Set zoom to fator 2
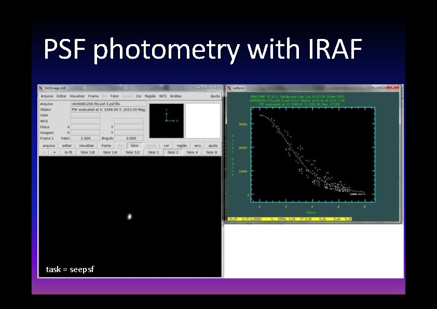 (173, 152)
